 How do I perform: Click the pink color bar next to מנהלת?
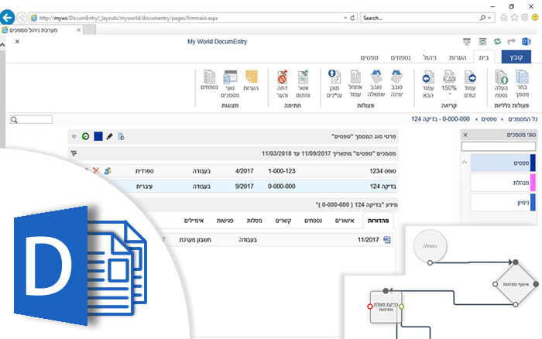tap(533, 183)
